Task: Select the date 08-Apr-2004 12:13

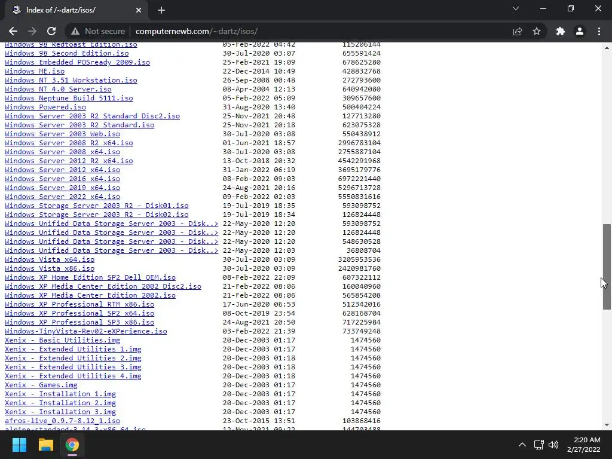Action: [259, 89]
